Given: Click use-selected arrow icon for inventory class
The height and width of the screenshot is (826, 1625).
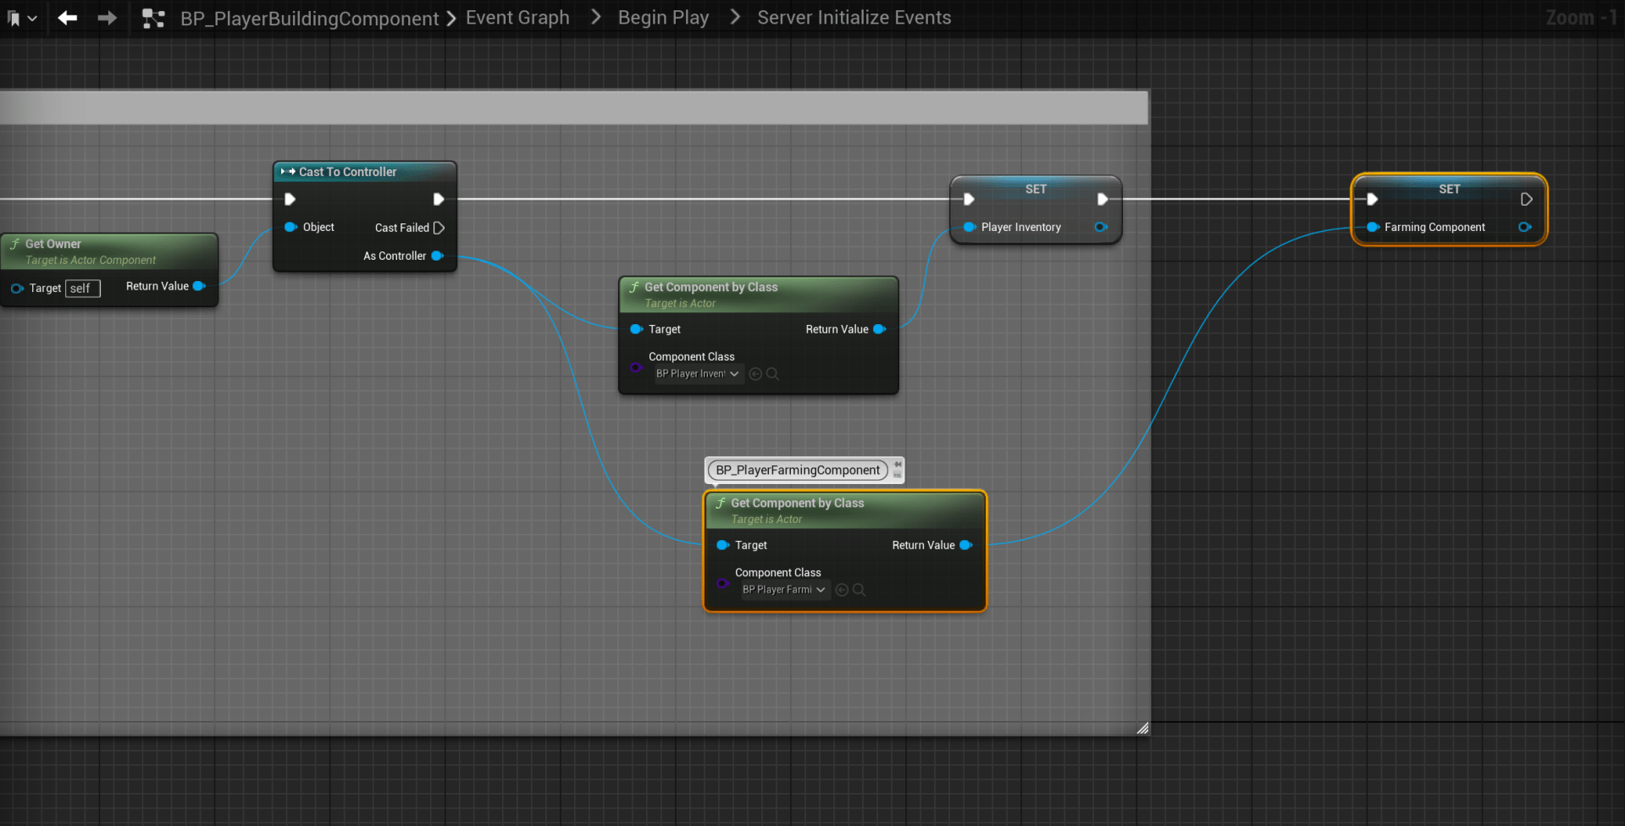Looking at the screenshot, I should click(x=755, y=374).
